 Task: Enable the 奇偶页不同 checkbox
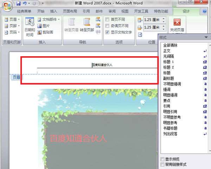107,26
